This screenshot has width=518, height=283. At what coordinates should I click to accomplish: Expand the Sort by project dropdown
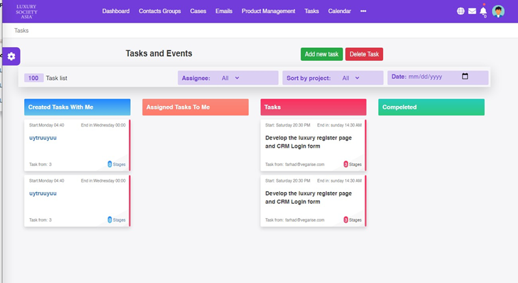349,78
